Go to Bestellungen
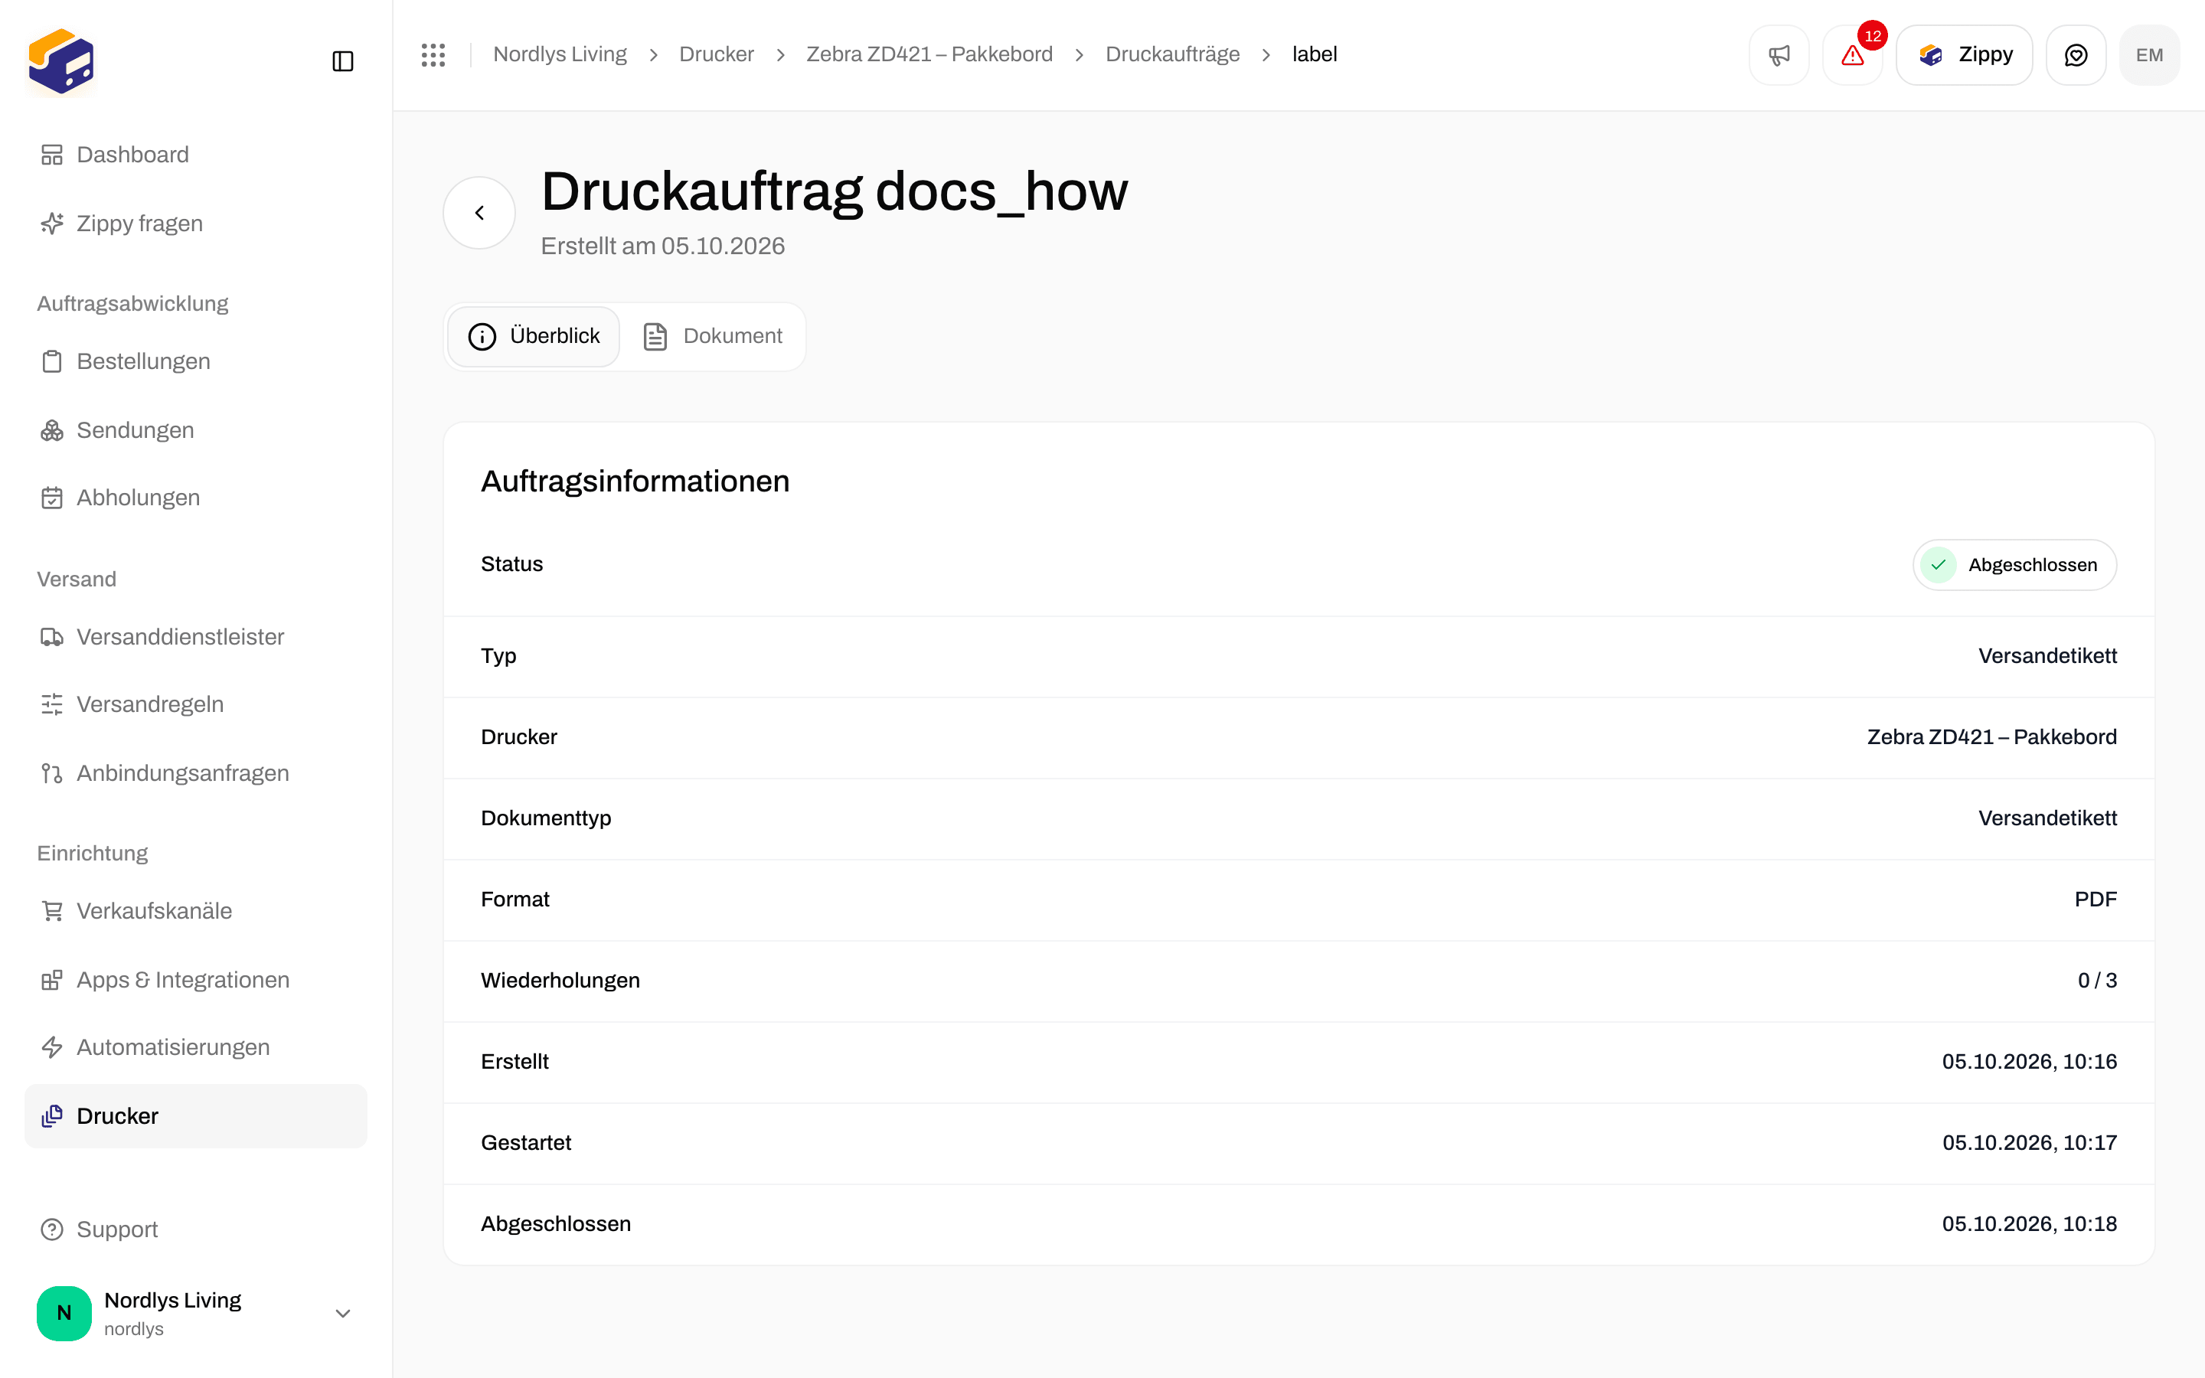This screenshot has height=1378, width=2205. [x=196, y=362]
